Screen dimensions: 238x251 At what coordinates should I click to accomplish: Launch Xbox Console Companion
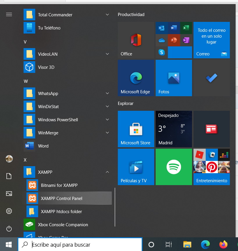[68, 224]
